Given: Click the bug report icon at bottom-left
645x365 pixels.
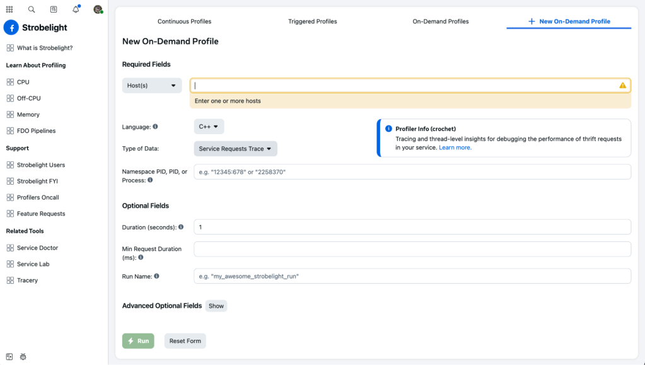Looking at the screenshot, I should 23,357.
